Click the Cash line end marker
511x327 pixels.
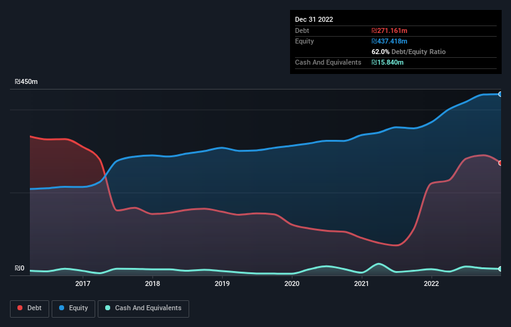pyautogui.click(x=500, y=269)
